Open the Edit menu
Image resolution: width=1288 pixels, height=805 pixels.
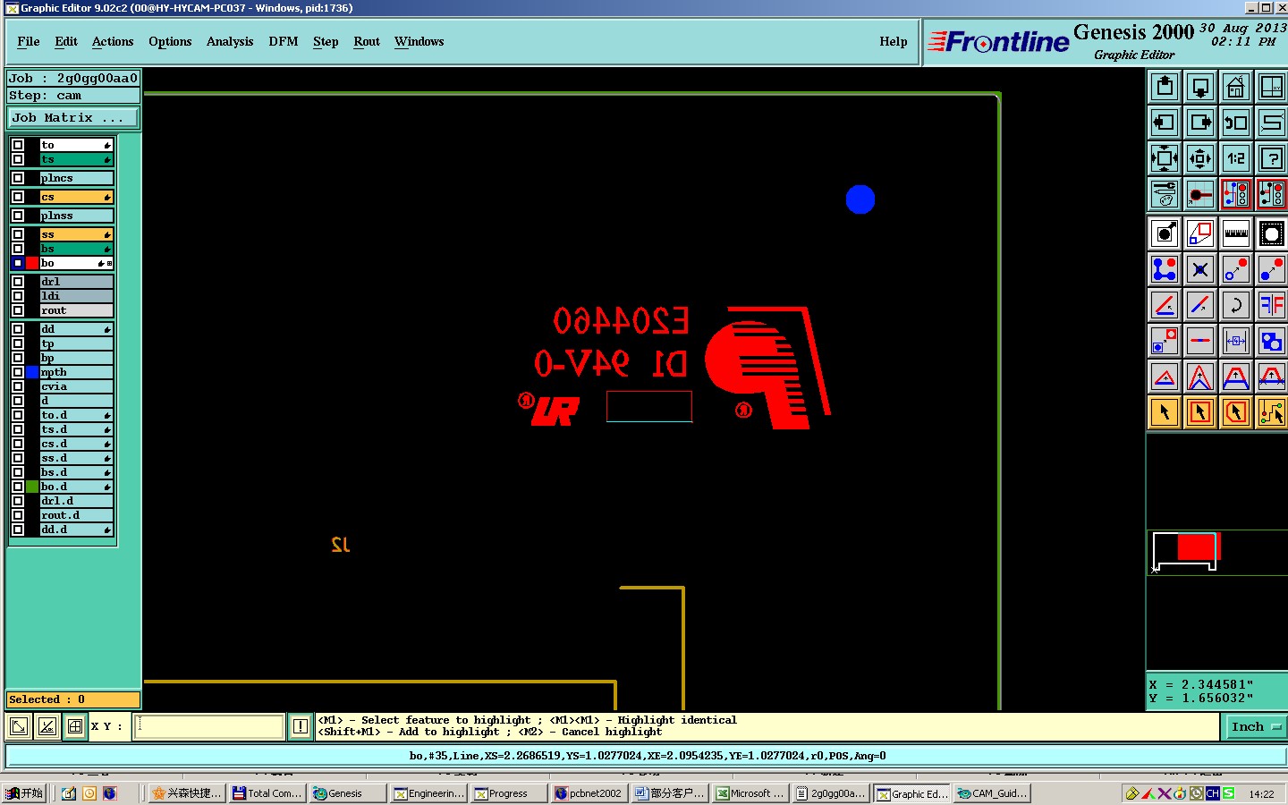pyautogui.click(x=66, y=41)
